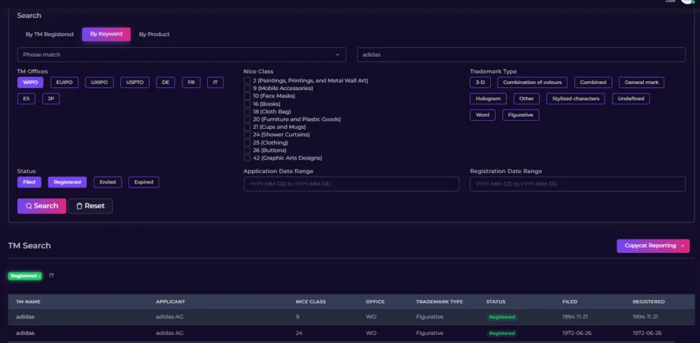Open the Phrase match dropdown
700x343 pixels.
tap(182, 55)
